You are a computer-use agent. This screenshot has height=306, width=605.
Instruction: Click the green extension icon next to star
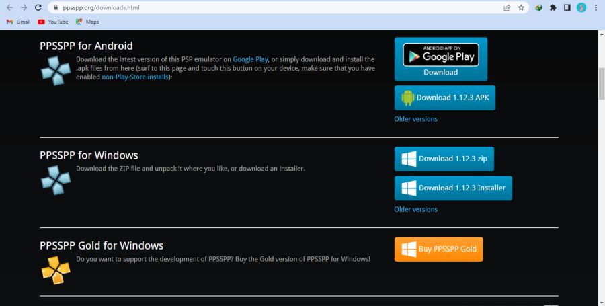(x=539, y=7)
